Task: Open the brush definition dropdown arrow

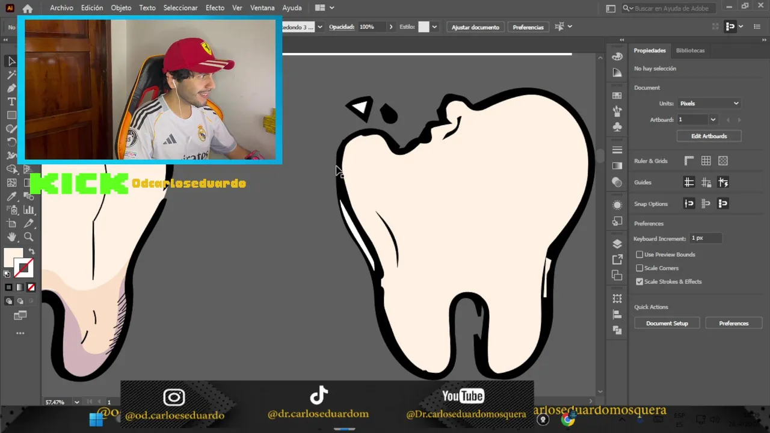Action: (x=320, y=27)
